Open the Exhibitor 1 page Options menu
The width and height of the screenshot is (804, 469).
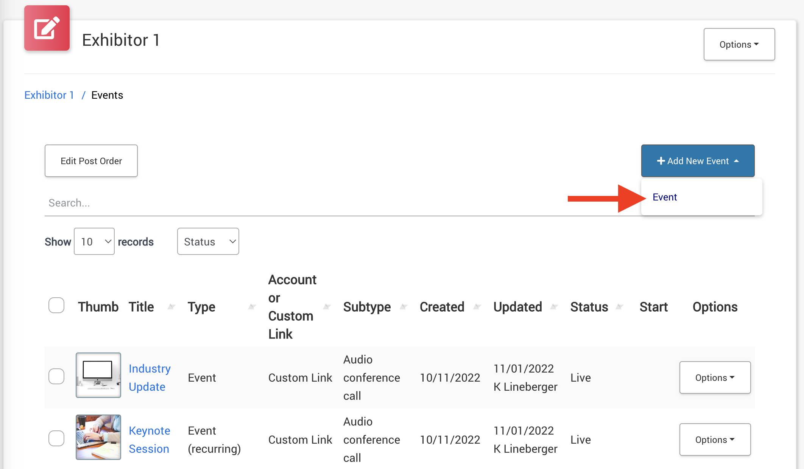coord(739,44)
